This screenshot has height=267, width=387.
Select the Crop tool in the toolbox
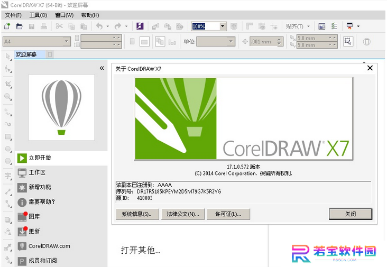coord(8,84)
